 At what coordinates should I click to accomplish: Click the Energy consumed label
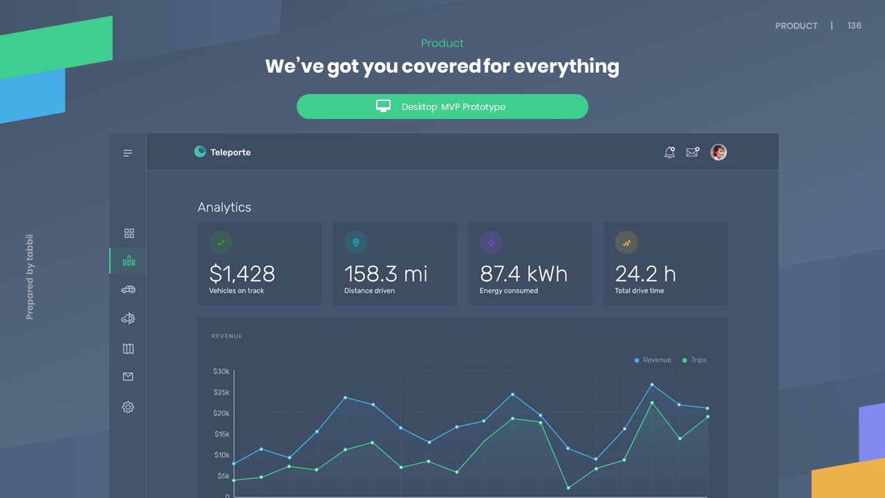pos(509,291)
